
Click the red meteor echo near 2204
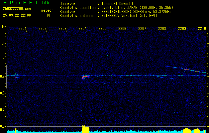(86, 77)
